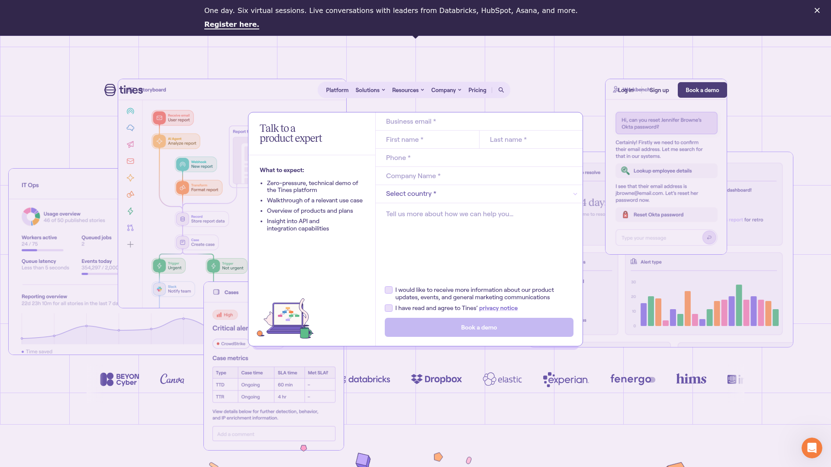The height and width of the screenshot is (467, 831).
Task: Check the privacy notice agreement checkbox
Action: [389, 308]
